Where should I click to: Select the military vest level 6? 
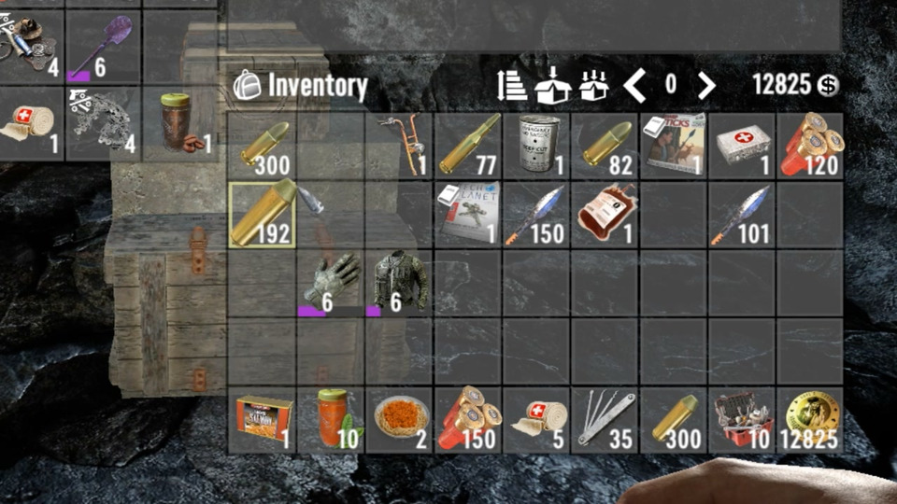pos(399,284)
